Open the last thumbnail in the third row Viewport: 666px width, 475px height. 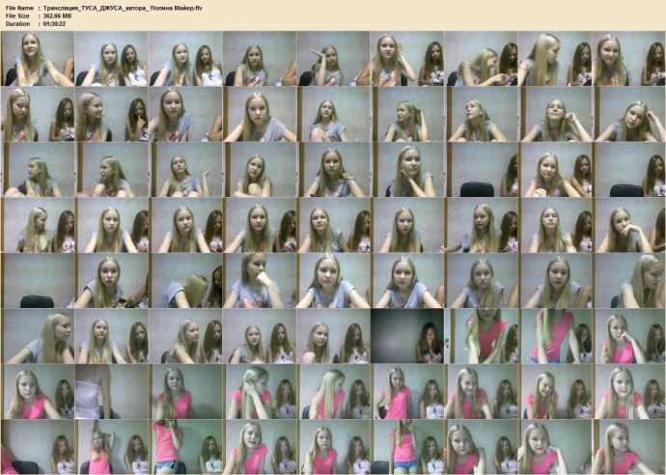click(628, 170)
